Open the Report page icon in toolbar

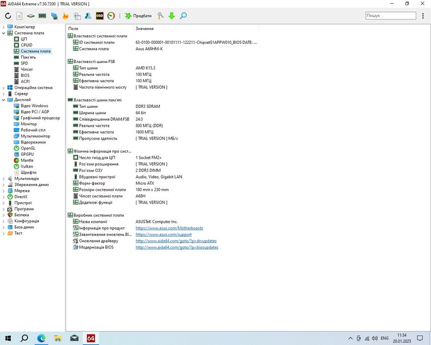19,16
